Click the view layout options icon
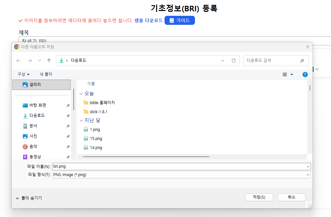Image resolution: width=331 pixels, height=217 pixels. pyautogui.click(x=285, y=74)
